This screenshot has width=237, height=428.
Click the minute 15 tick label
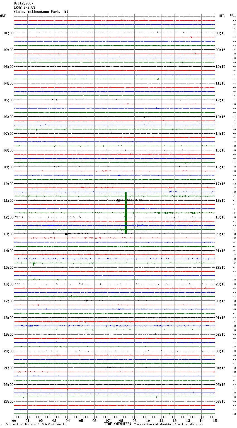(x=215, y=420)
